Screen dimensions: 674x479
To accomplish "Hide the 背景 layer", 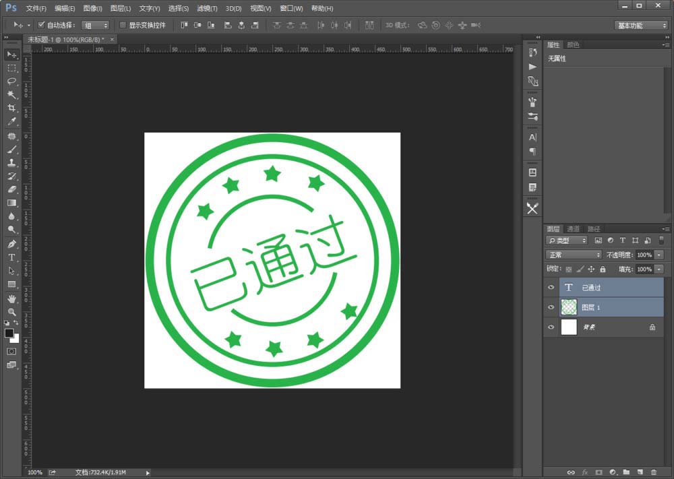I will 551,327.
